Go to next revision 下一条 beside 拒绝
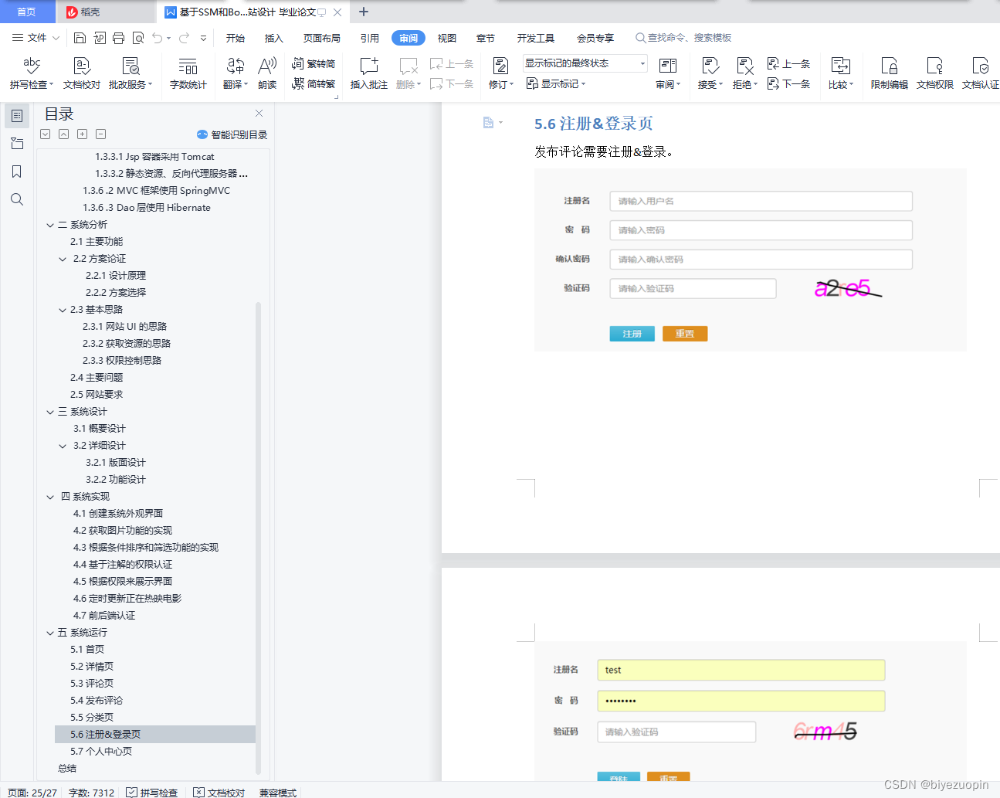 click(788, 83)
